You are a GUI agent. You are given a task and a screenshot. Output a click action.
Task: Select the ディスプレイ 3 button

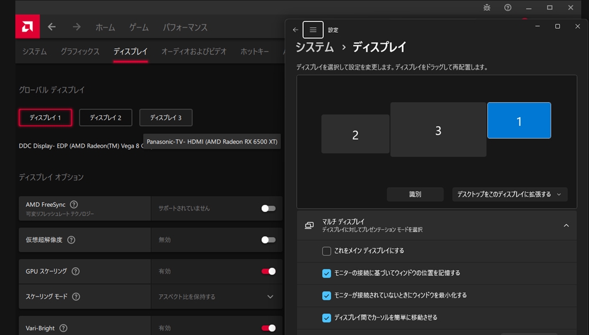166,118
